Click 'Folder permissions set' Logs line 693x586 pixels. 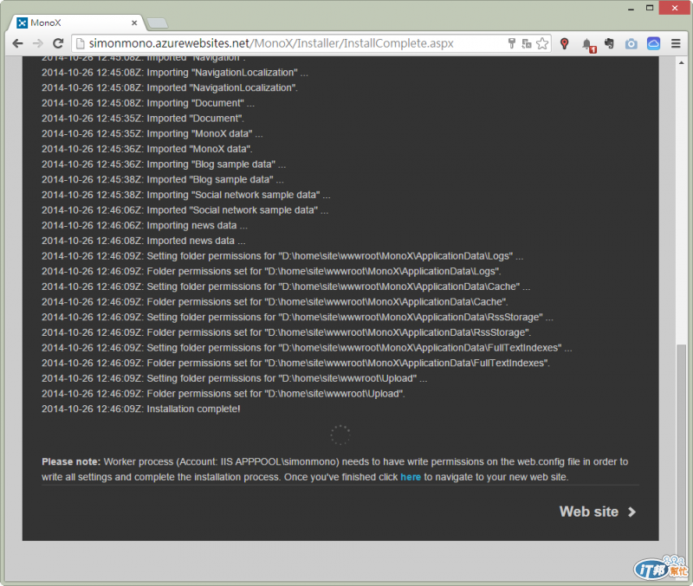coord(271,271)
